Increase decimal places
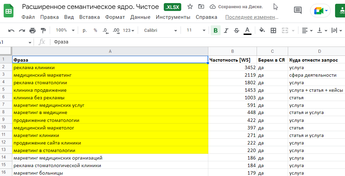 116,30
